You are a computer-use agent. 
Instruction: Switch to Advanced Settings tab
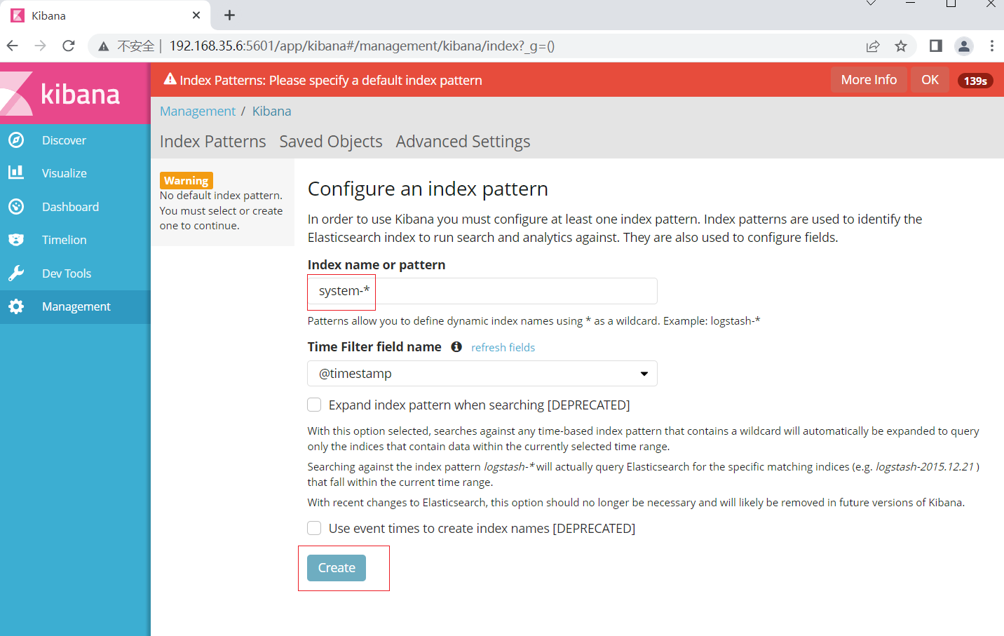[x=463, y=142]
